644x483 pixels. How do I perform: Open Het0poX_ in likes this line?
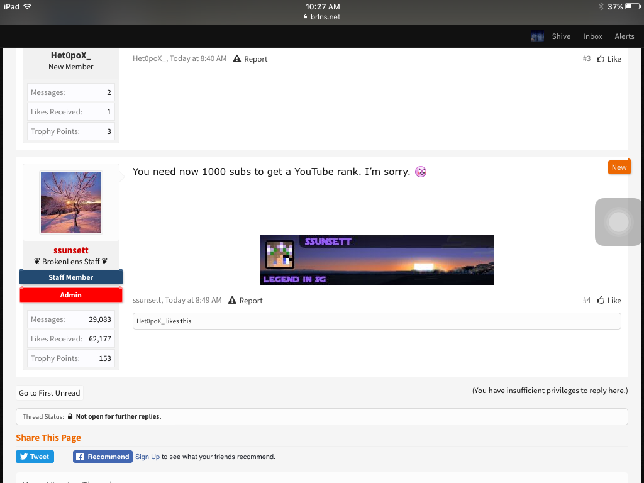pyautogui.click(x=150, y=321)
